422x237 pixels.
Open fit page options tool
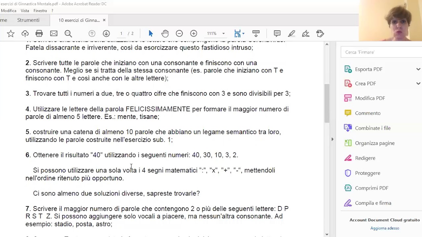click(237, 34)
